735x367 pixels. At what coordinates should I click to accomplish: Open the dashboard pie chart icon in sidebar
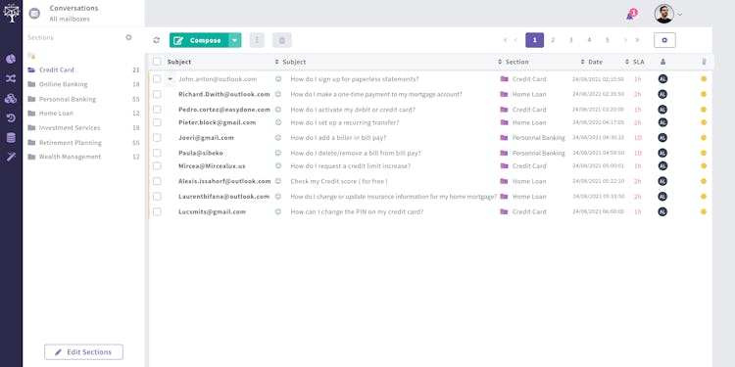click(11, 59)
